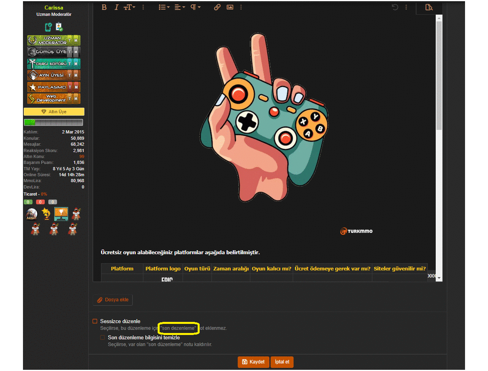This screenshot has height=371, width=488.
Task: Open the paragraph format dropdown
Action: point(195,7)
